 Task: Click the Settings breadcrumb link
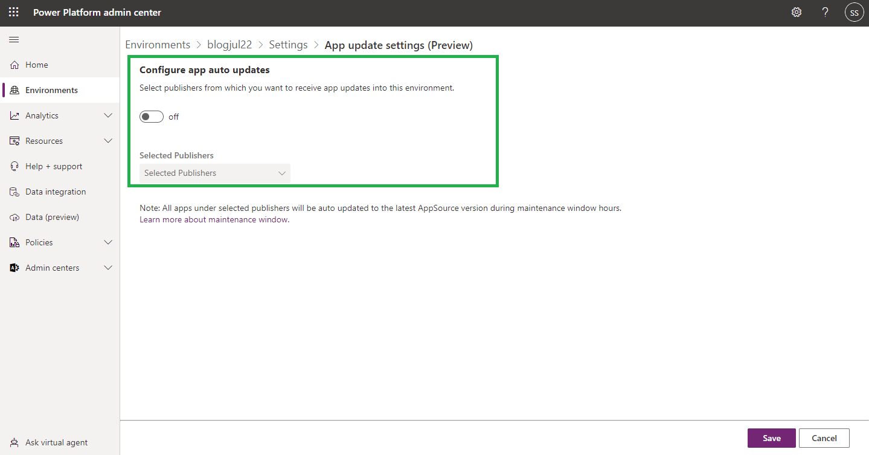tap(288, 45)
